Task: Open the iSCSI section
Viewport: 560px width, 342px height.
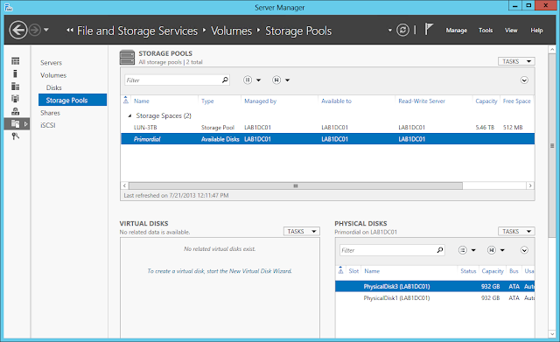Action: tap(48, 125)
